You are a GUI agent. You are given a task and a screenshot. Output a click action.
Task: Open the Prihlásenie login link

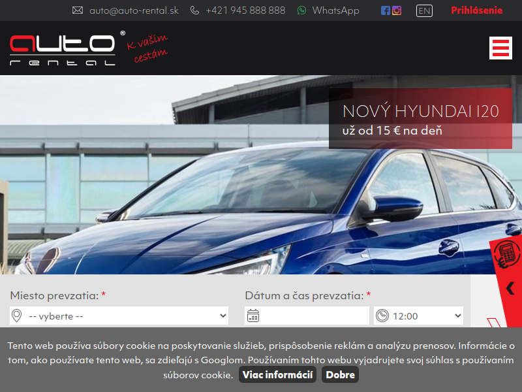476,10
